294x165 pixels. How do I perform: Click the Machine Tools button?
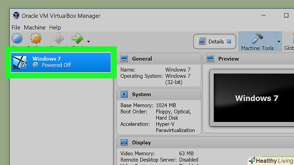coord(257,41)
